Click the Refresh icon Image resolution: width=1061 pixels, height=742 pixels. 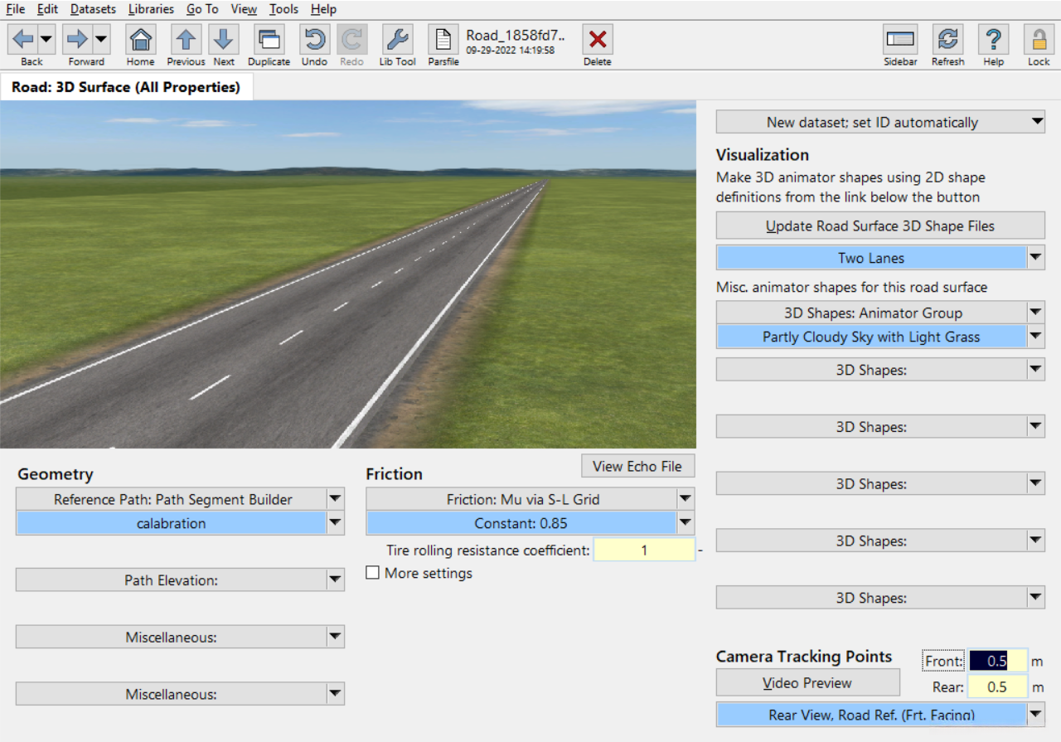(947, 40)
